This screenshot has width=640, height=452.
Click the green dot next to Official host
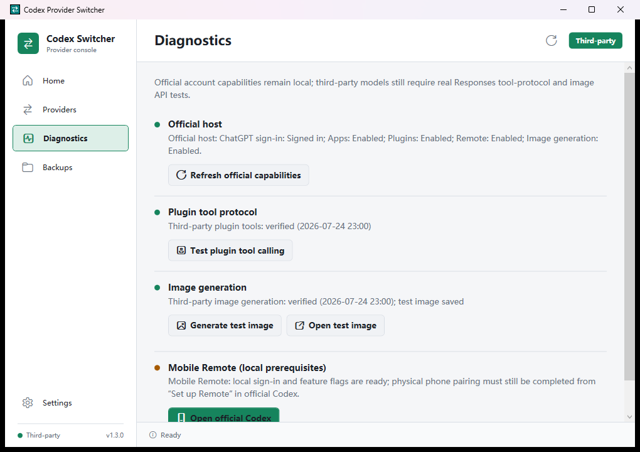coord(157,124)
